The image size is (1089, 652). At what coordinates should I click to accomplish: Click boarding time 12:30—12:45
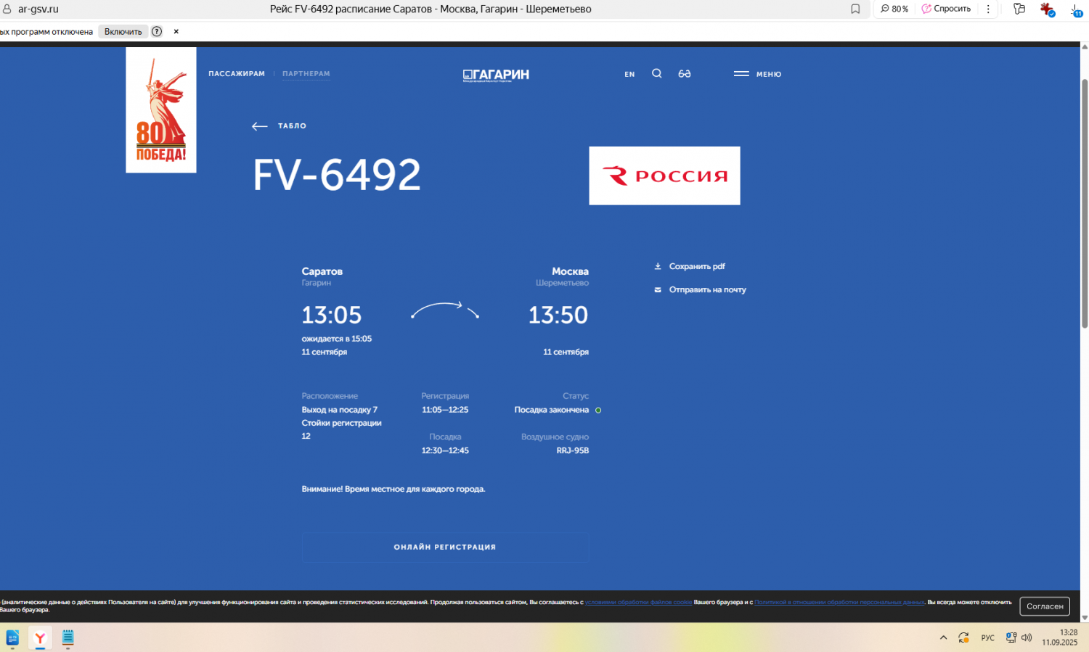445,451
